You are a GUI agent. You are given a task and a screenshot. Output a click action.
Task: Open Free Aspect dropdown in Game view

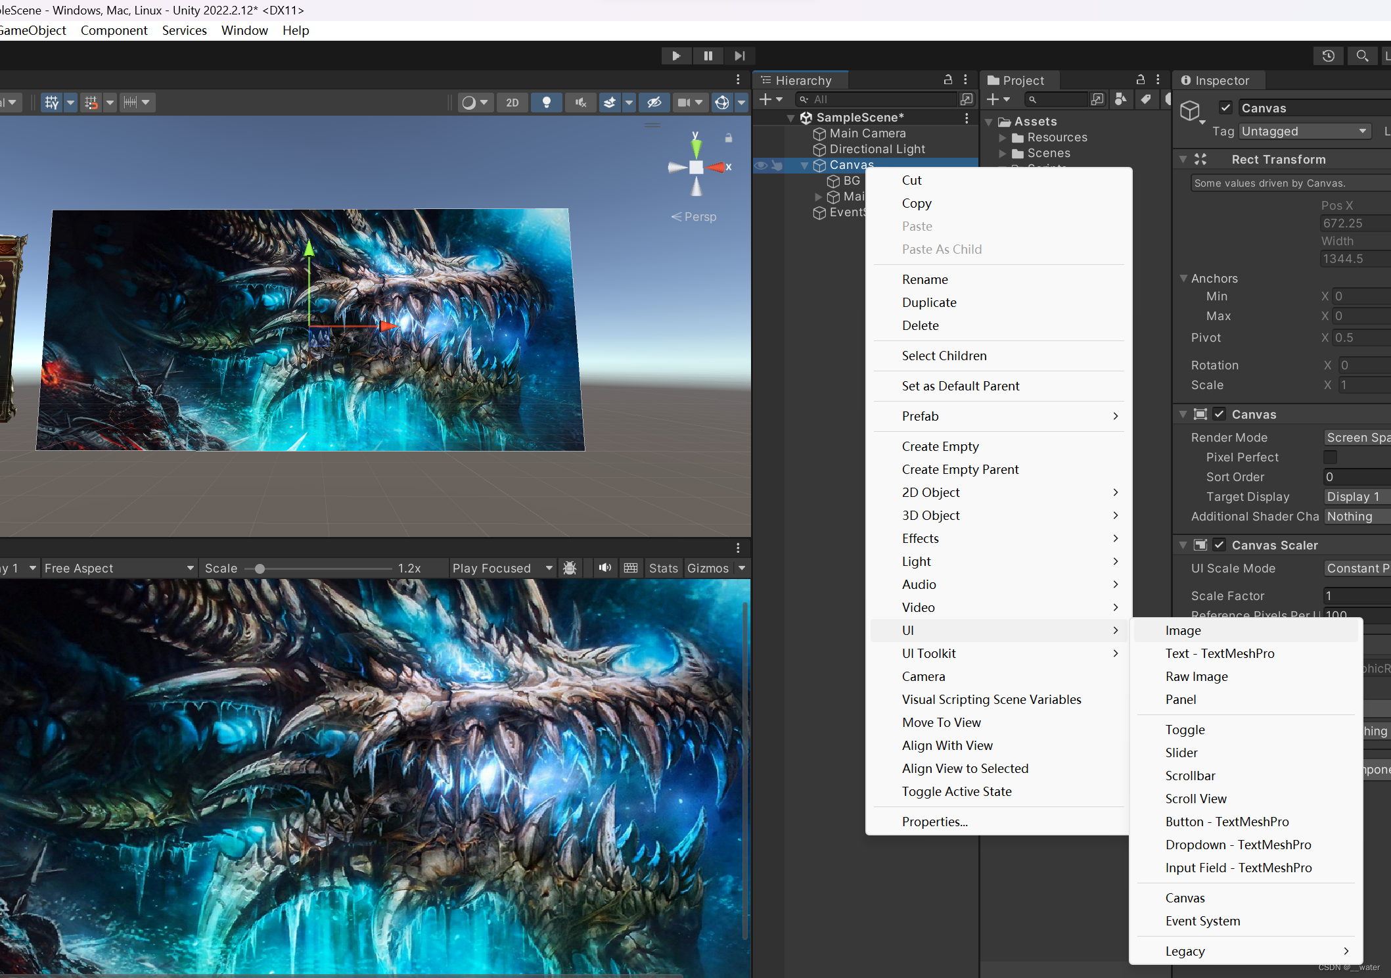pos(118,569)
